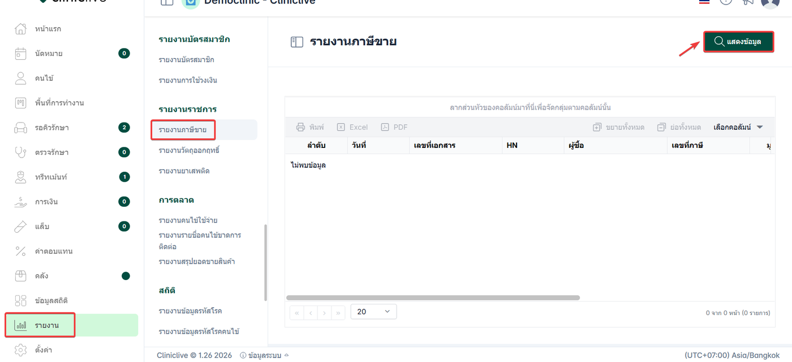The width and height of the screenshot is (792, 362).
Task: Sort by ลำดับ column header
Action: pyautogui.click(x=316, y=146)
